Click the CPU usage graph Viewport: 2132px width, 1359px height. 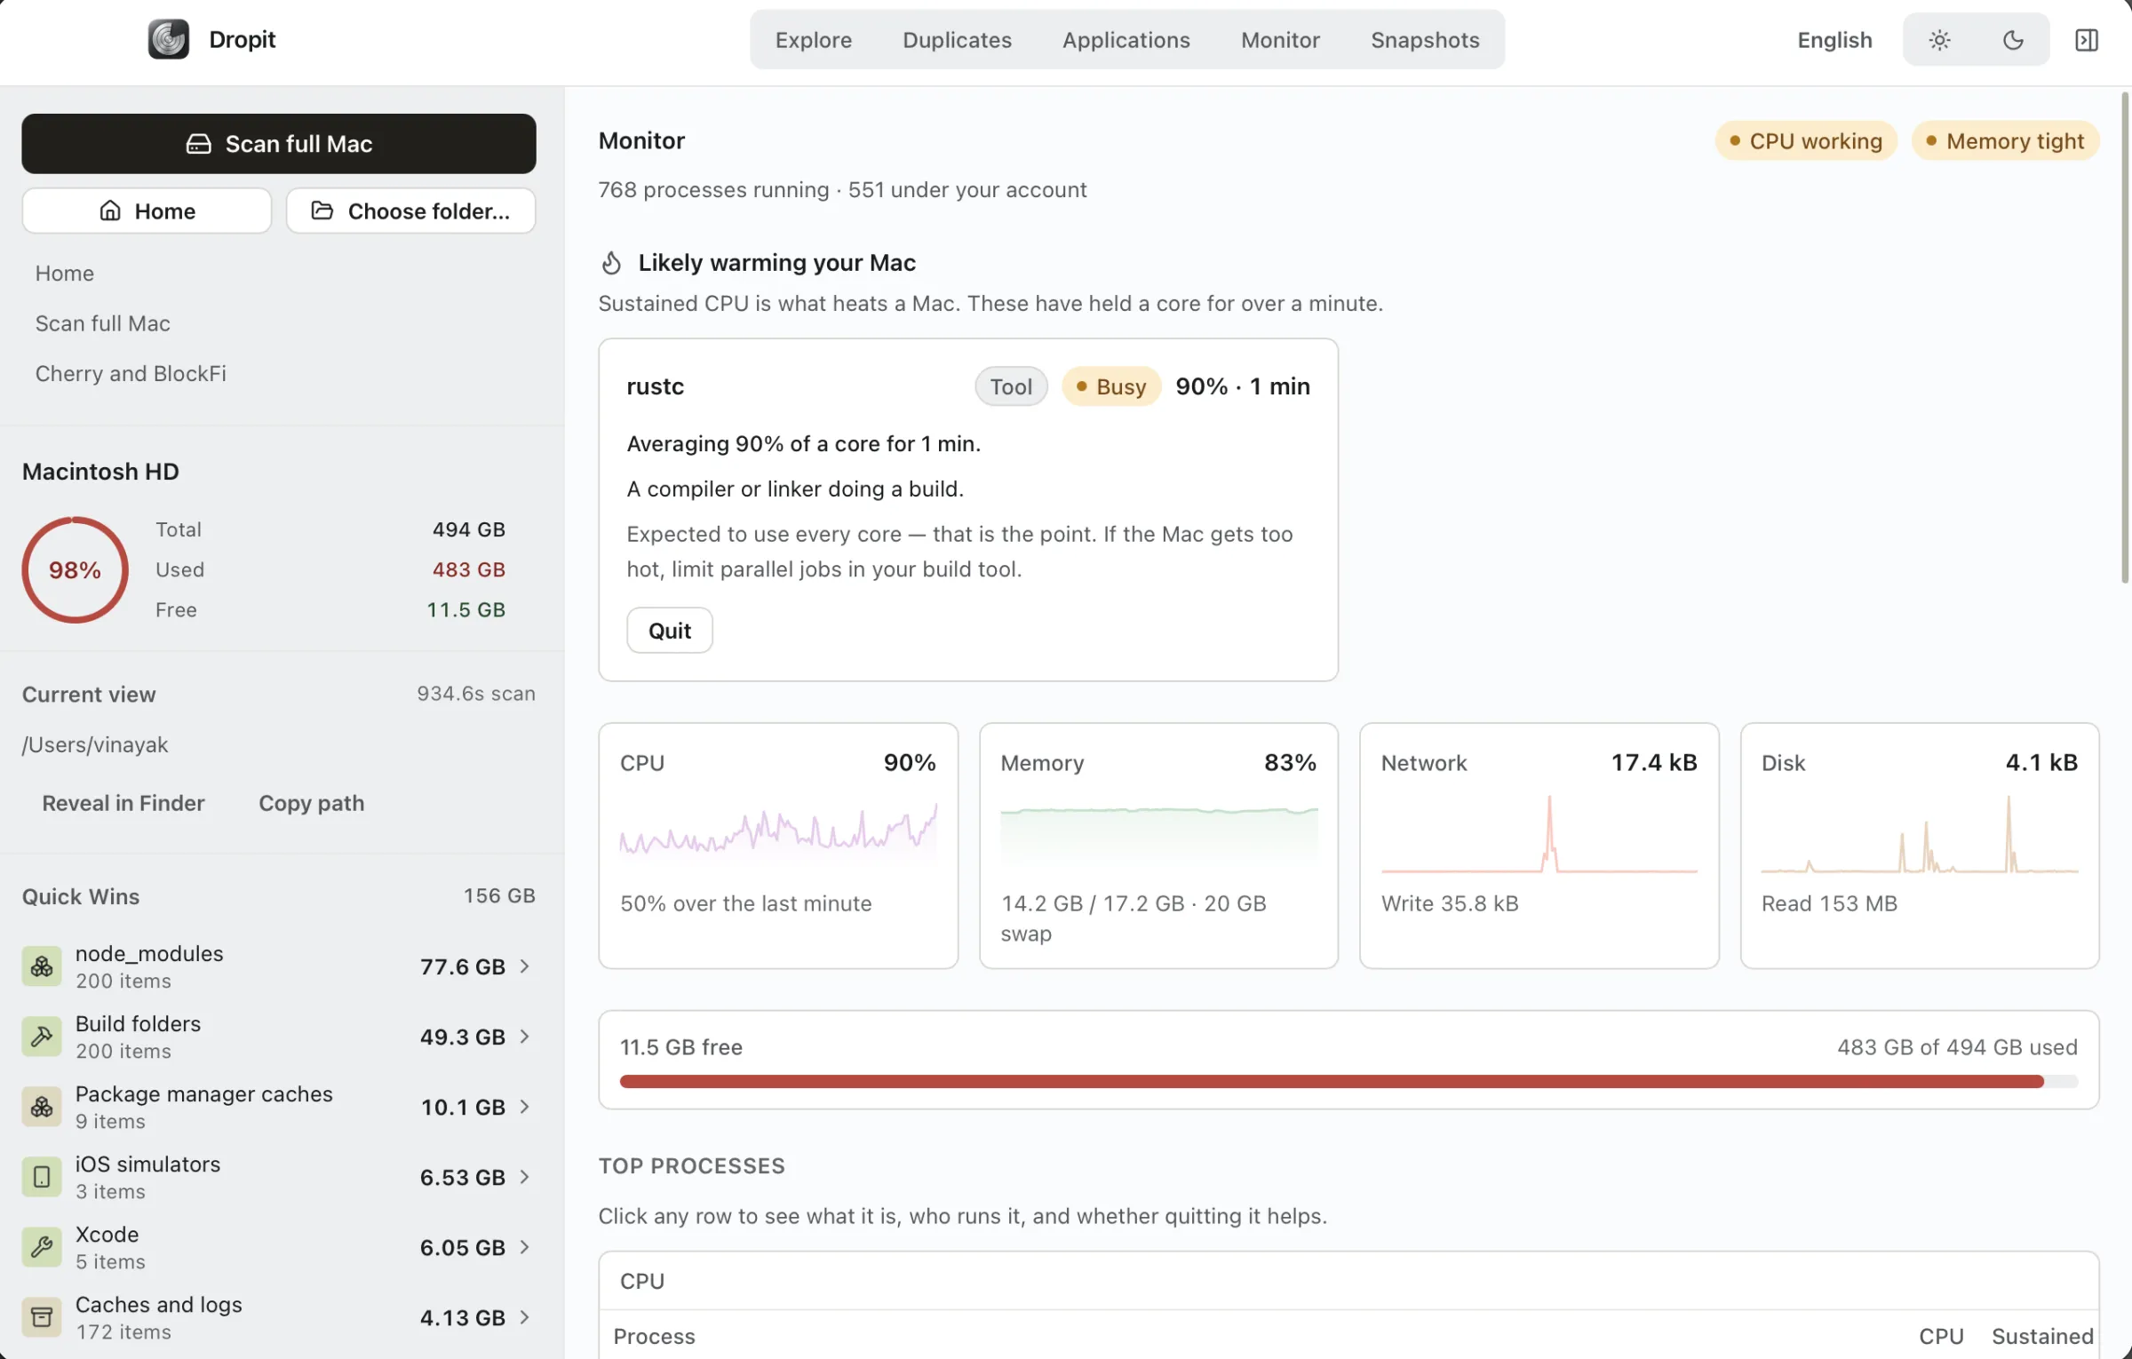(x=778, y=831)
